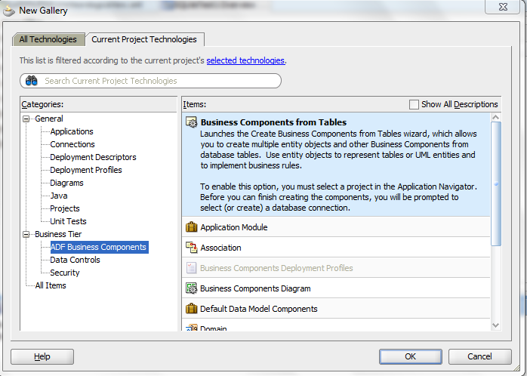Select the Diagrams category
Image resolution: width=527 pixels, height=376 pixels.
(x=66, y=183)
